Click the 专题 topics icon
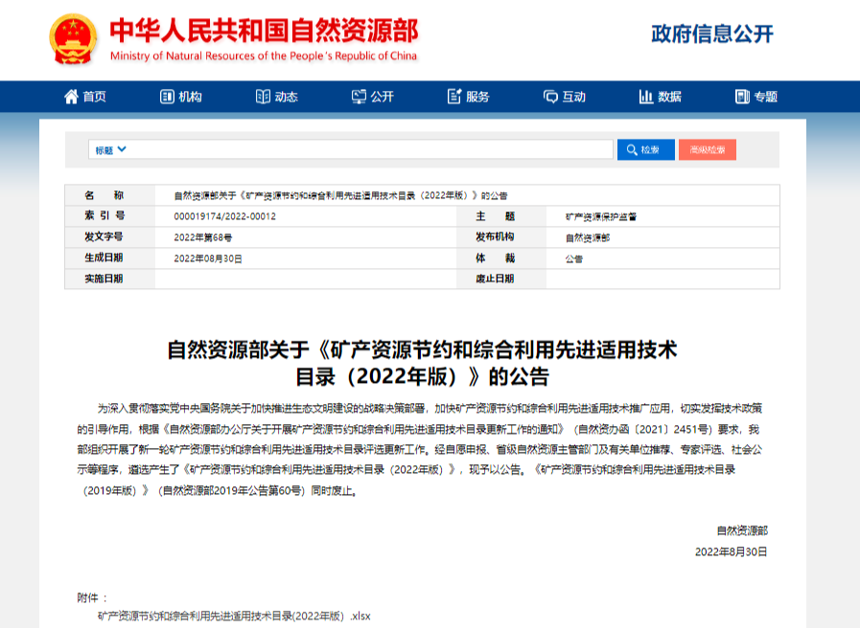 tap(742, 97)
